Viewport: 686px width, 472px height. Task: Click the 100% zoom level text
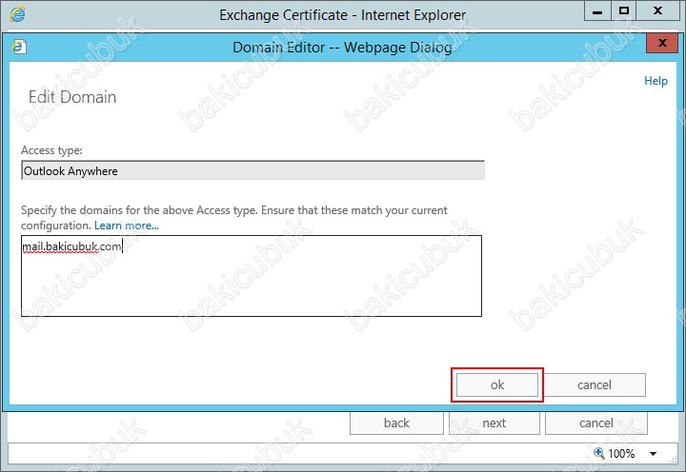click(x=621, y=454)
